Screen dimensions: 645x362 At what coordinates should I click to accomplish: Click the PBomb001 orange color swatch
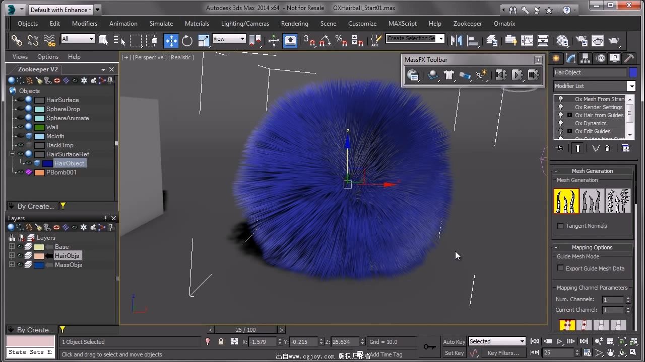pos(39,172)
